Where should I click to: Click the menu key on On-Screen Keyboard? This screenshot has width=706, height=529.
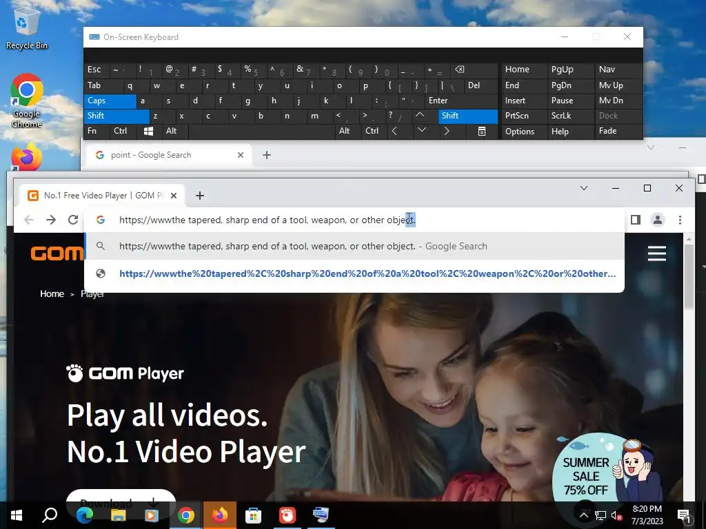click(481, 132)
